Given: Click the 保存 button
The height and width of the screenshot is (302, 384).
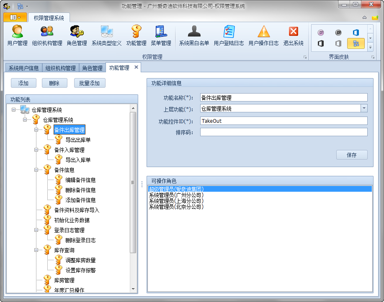Looking at the screenshot, I should 352,155.
